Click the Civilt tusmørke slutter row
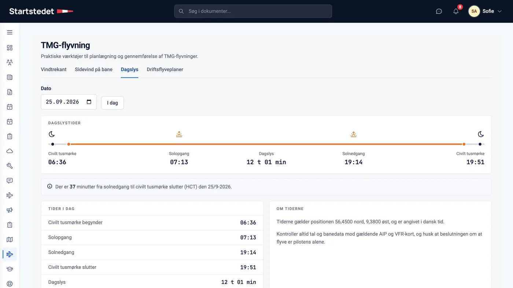This screenshot has width=513, height=288. tap(152, 267)
